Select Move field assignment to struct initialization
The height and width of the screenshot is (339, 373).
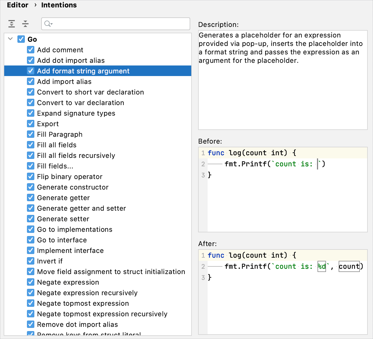[111, 272]
